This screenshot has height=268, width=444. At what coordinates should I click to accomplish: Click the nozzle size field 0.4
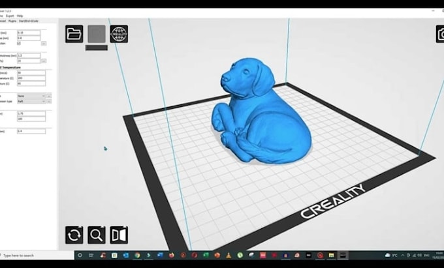click(x=31, y=131)
